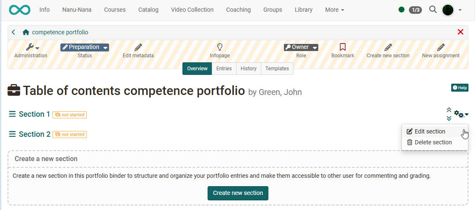Expand the Owner role dropdown
The height and width of the screenshot is (210, 476).
click(x=301, y=47)
